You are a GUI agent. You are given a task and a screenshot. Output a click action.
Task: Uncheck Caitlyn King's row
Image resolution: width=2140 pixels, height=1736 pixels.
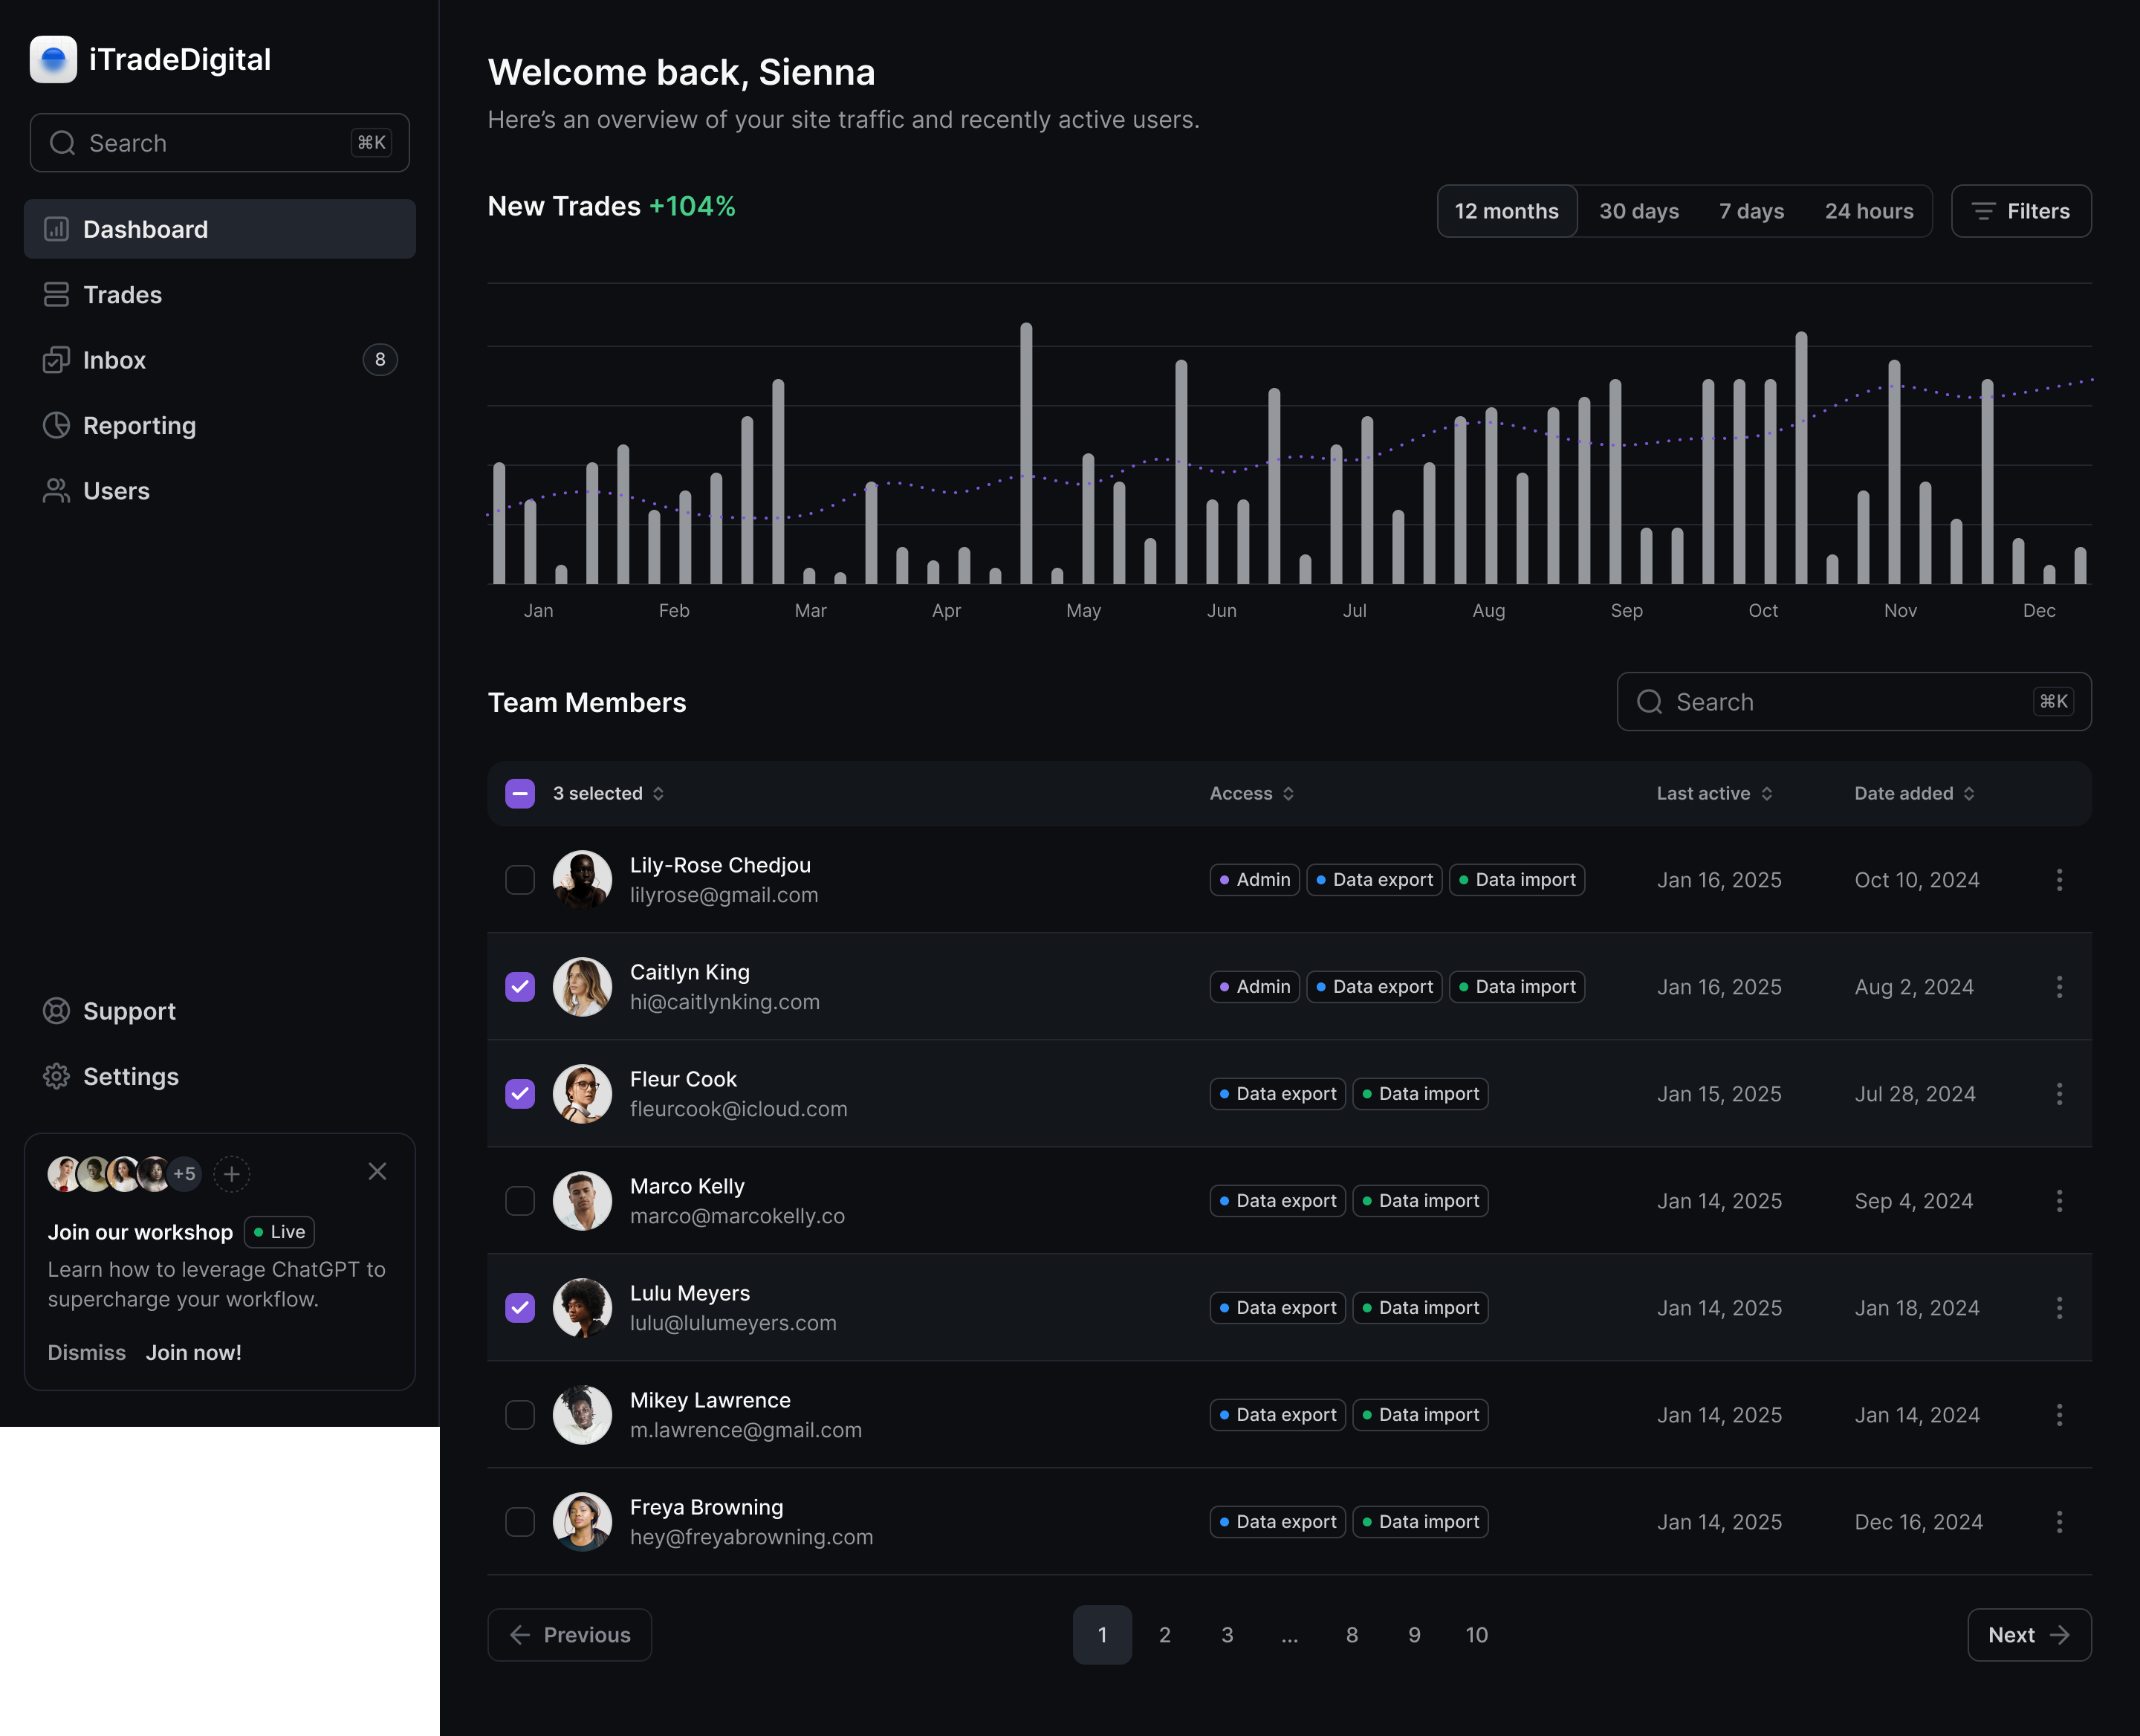click(520, 986)
